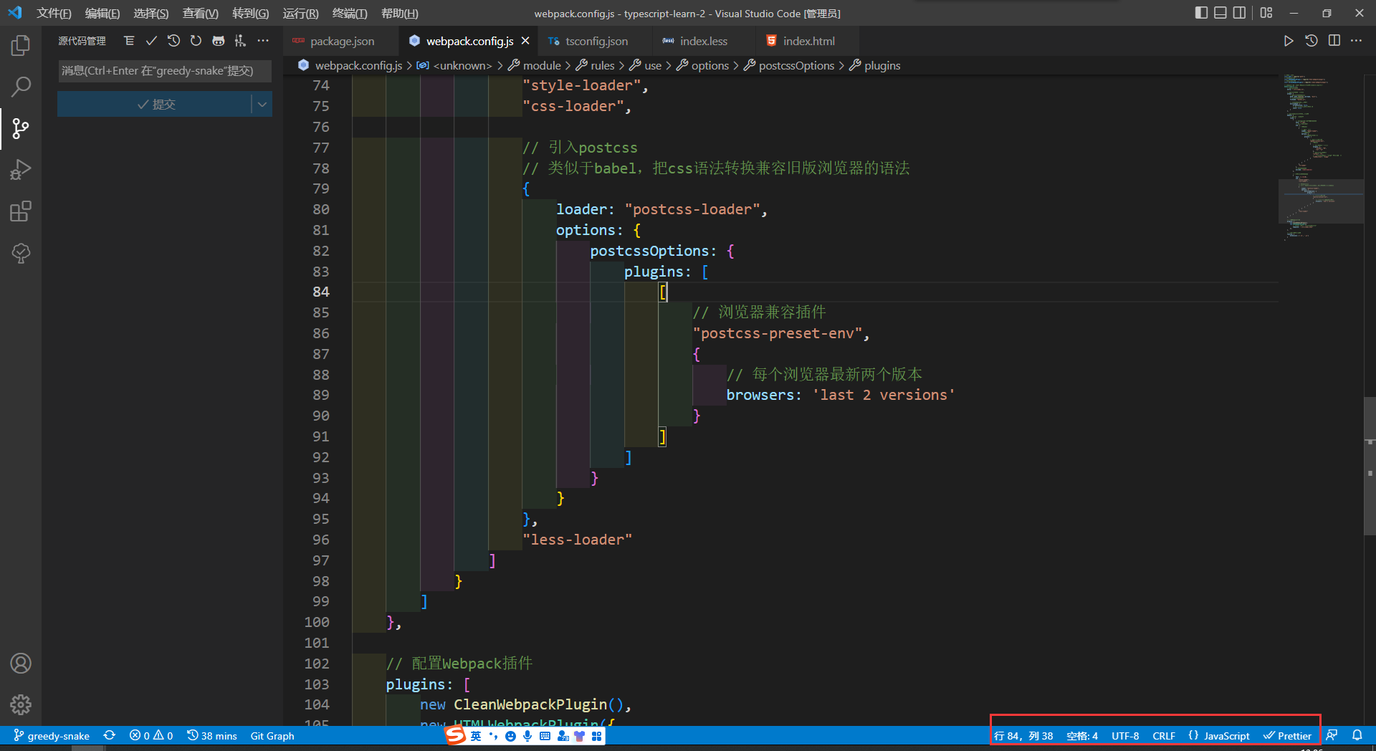1376x751 pixels.
Task: Click synchronize changes icon in the status bar
Action: [110, 735]
